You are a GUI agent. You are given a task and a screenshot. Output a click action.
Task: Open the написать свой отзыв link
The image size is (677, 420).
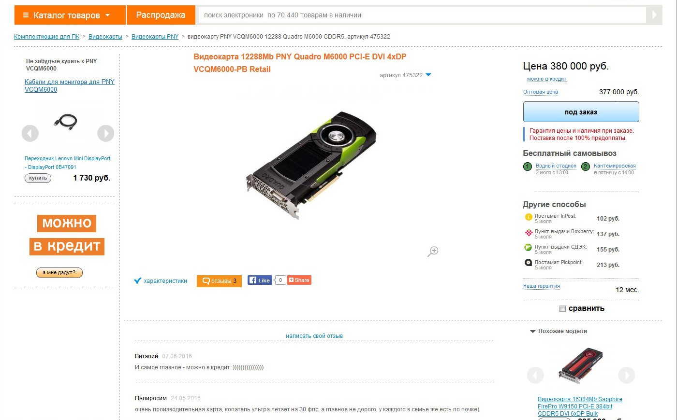(x=314, y=336)
